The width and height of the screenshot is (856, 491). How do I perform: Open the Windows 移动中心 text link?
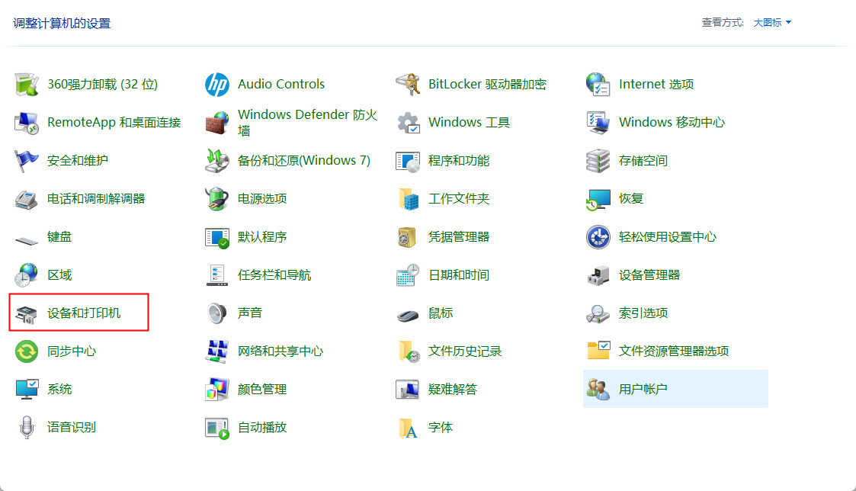[672, 122]
